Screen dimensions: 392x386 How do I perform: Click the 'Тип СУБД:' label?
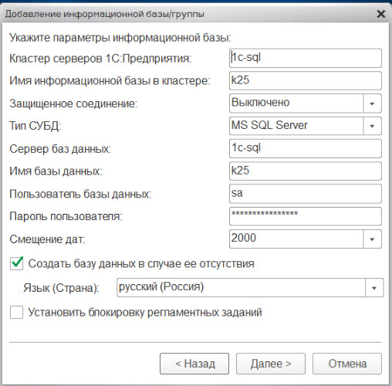point(35,126)
